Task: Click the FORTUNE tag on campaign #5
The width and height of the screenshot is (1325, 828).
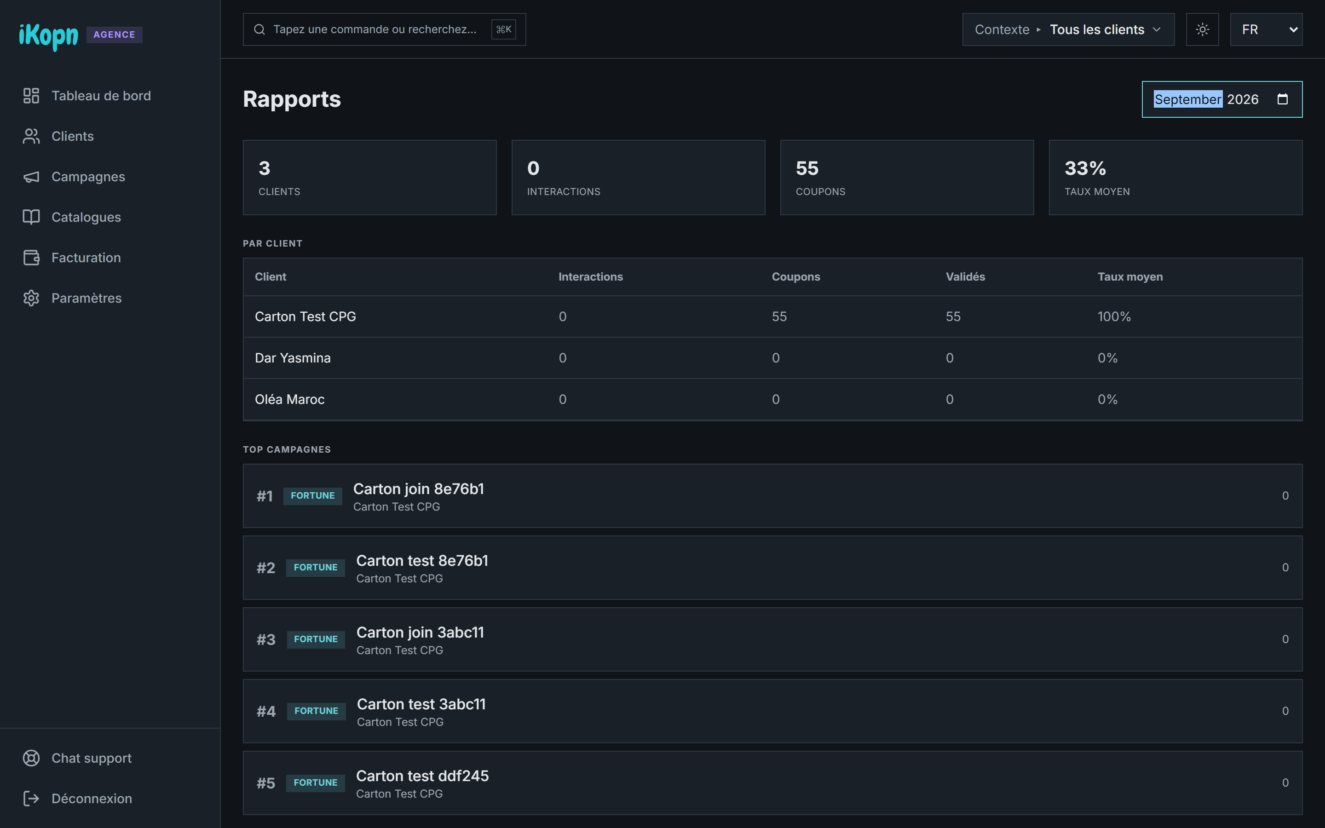Action: [315, 783]
